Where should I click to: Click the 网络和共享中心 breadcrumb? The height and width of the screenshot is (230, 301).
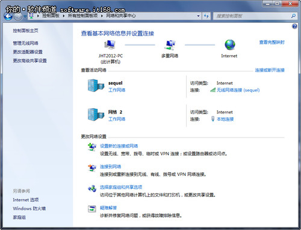point(121,16)
